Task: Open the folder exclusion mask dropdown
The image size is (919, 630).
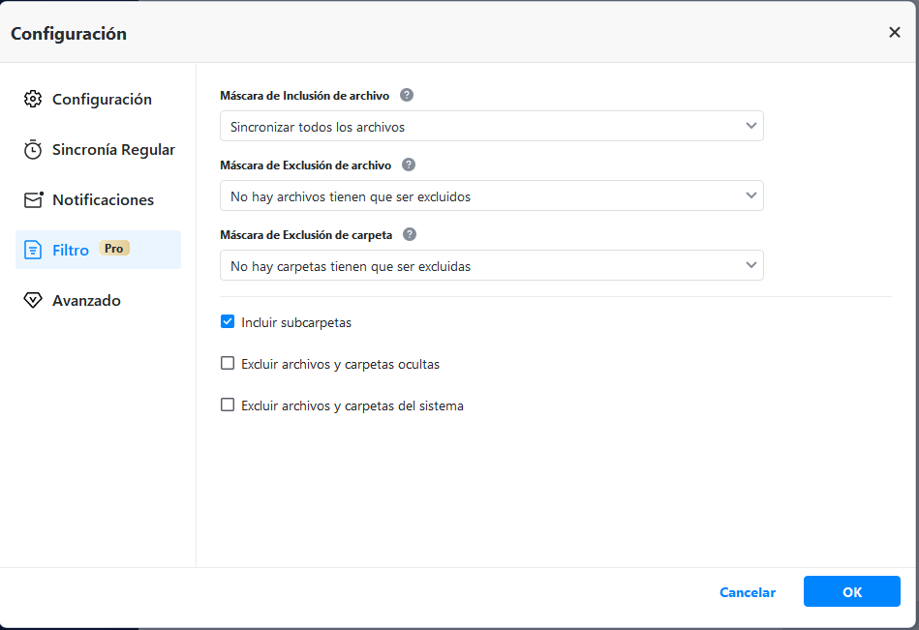Action: coord(491,265)
